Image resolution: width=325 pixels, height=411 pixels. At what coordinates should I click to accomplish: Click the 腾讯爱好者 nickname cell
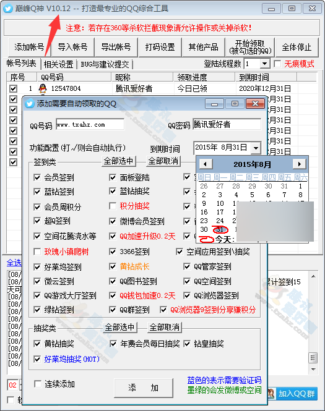[134, 88]
